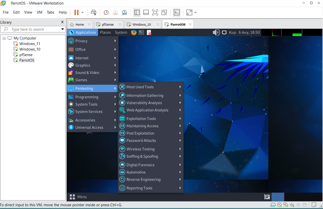Expand the Office submenu

point(92,49)
